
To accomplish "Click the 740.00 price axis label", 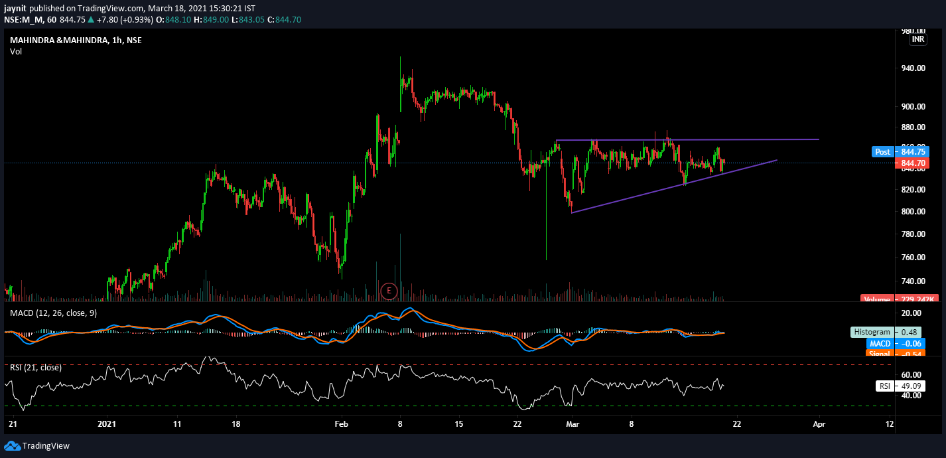I will tap(913, 281).
